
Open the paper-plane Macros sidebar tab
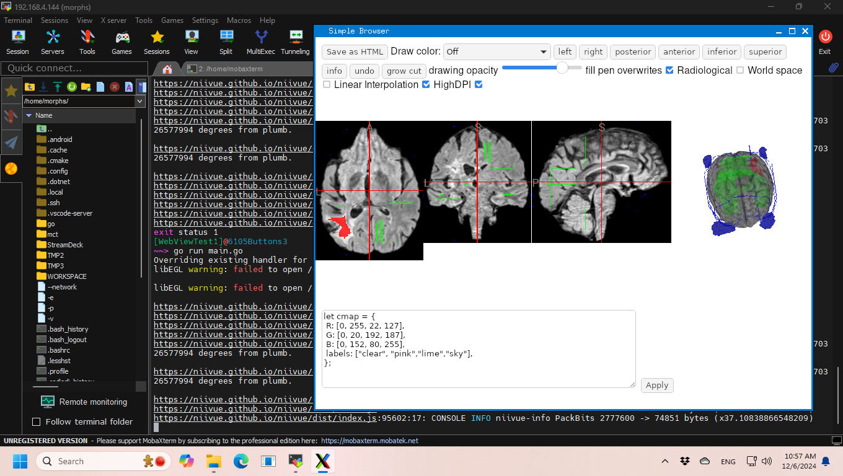click(x=11, y=143)
